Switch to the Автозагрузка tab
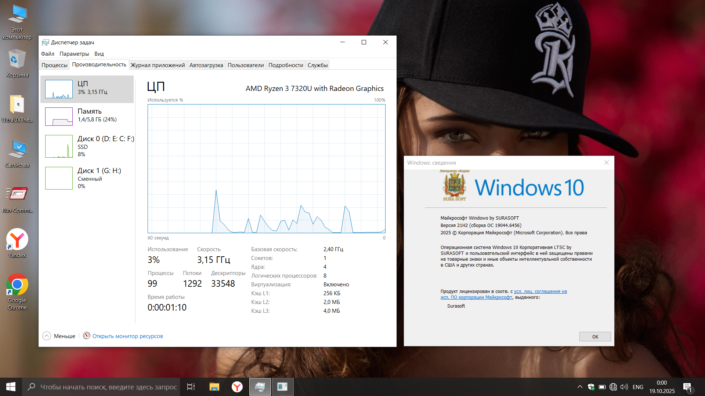Viewport: 705px width, 396px height. coord(206,65)
